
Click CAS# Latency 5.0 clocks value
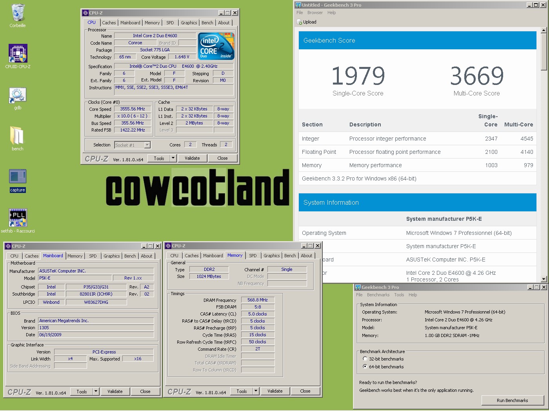point(258,314)
